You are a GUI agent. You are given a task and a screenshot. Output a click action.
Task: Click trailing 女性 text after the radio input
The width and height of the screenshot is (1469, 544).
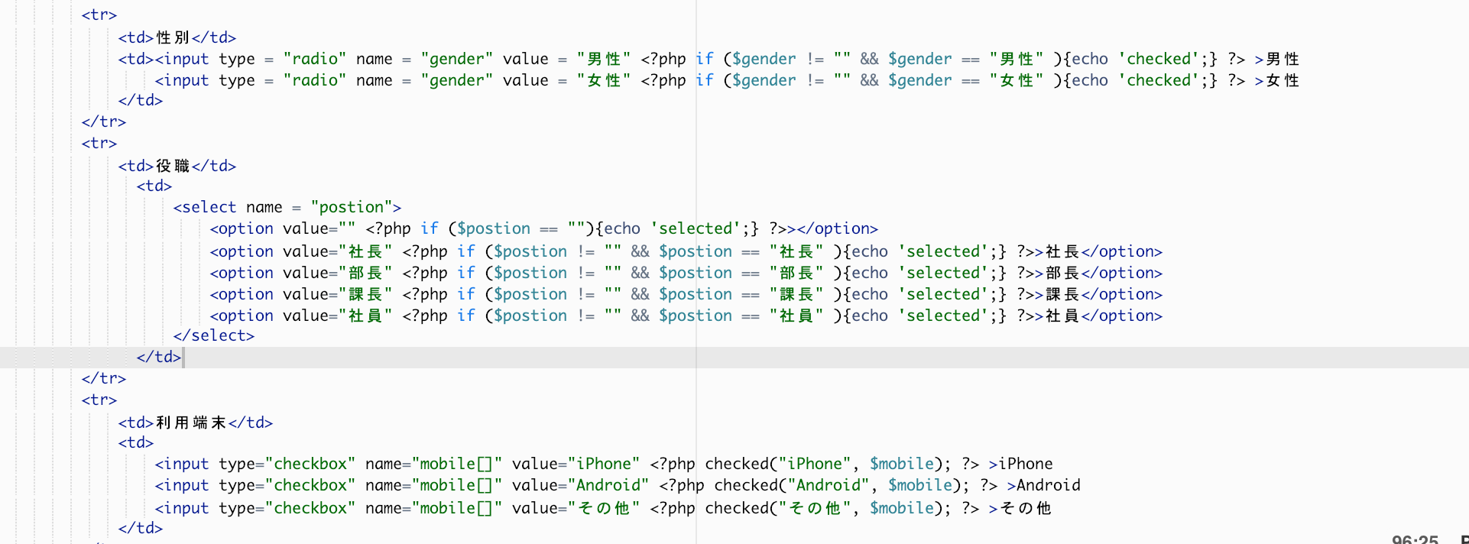click(x=1283, y=80)
